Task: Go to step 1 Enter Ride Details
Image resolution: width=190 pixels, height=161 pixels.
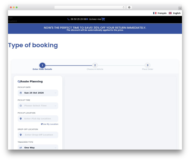Action: coord(42,65)
